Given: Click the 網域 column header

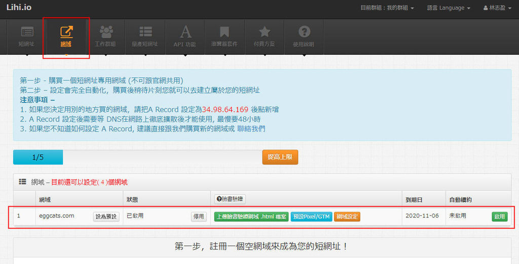Looking at the screenshot, I should 45,200.
